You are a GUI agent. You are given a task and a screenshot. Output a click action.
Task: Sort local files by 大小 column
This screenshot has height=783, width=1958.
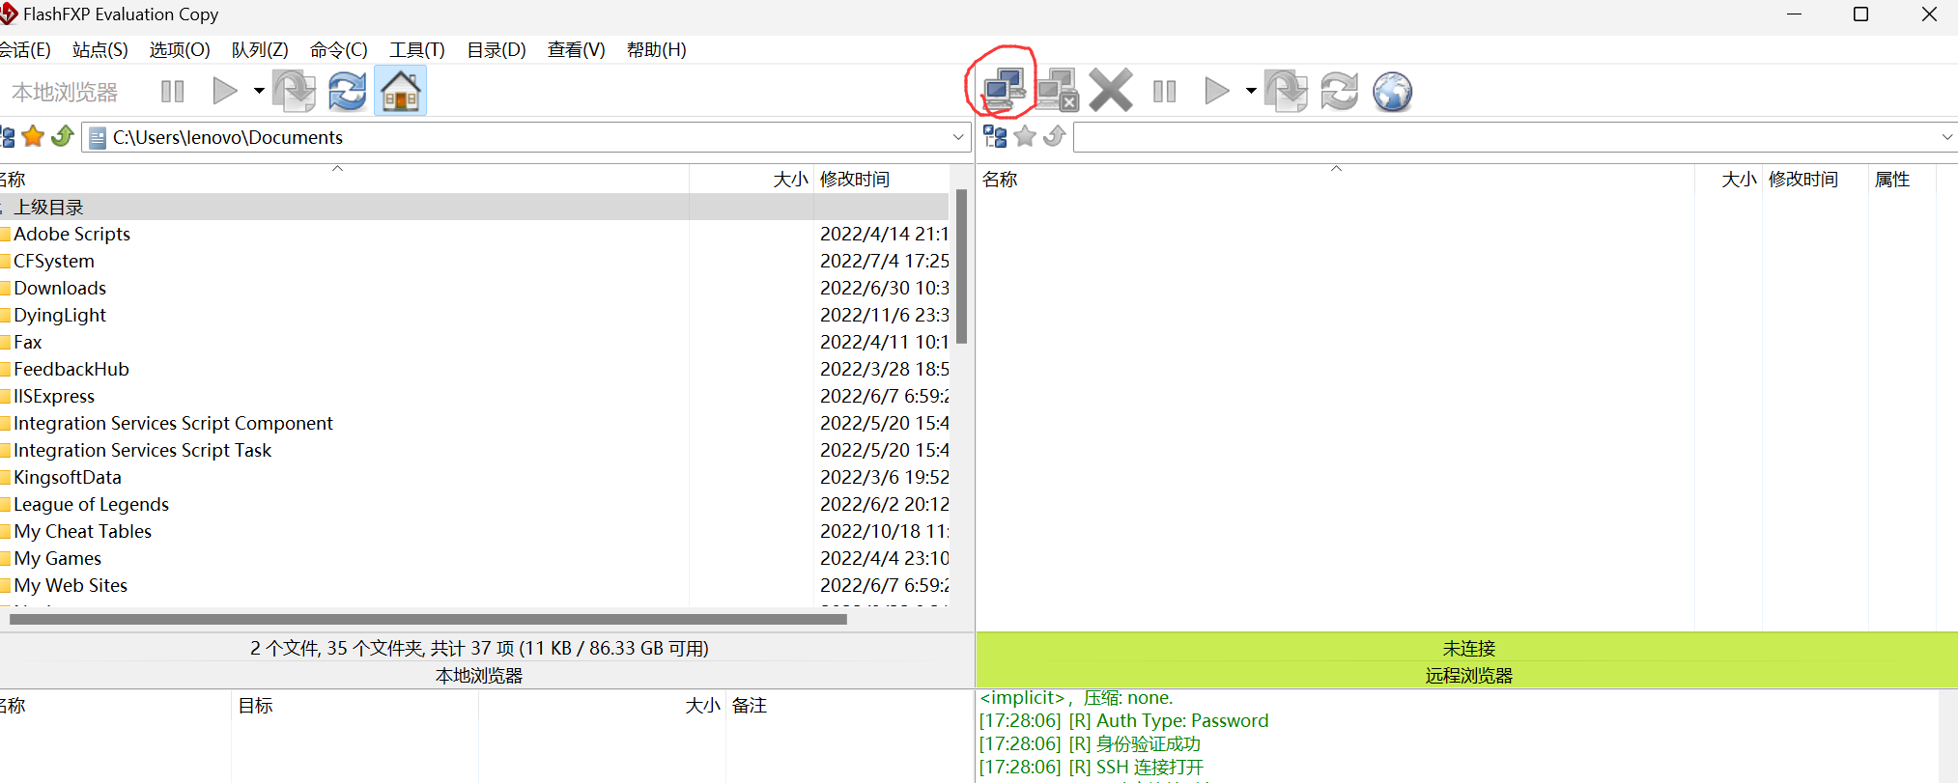coord(752,180)
